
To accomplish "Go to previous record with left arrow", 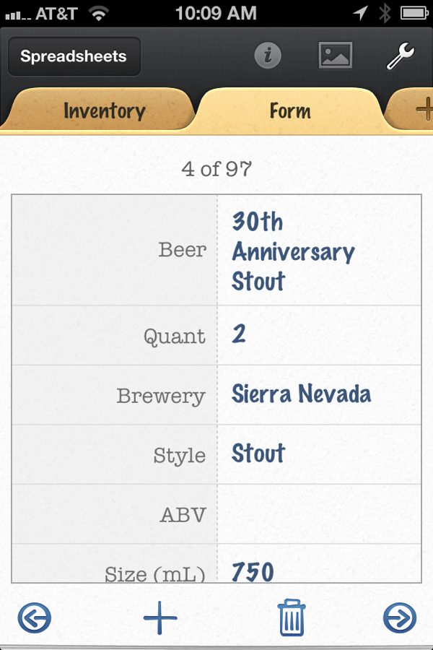I will pyautogui.click(x=35, y=618).
